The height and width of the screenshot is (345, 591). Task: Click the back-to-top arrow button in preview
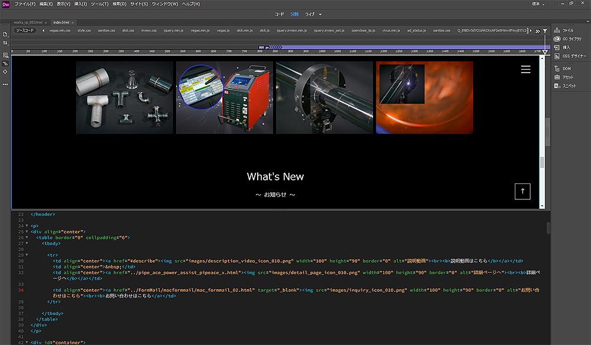coord(522,192)
